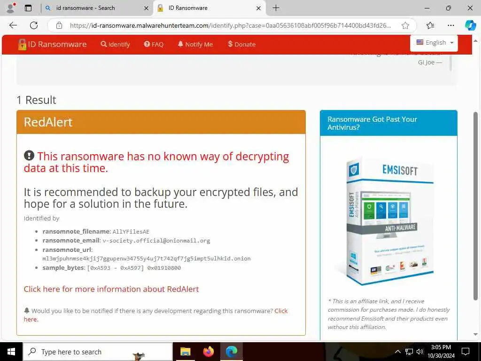Click the sample_bytes value 0x01910800
481x361 pixels.
164,268
